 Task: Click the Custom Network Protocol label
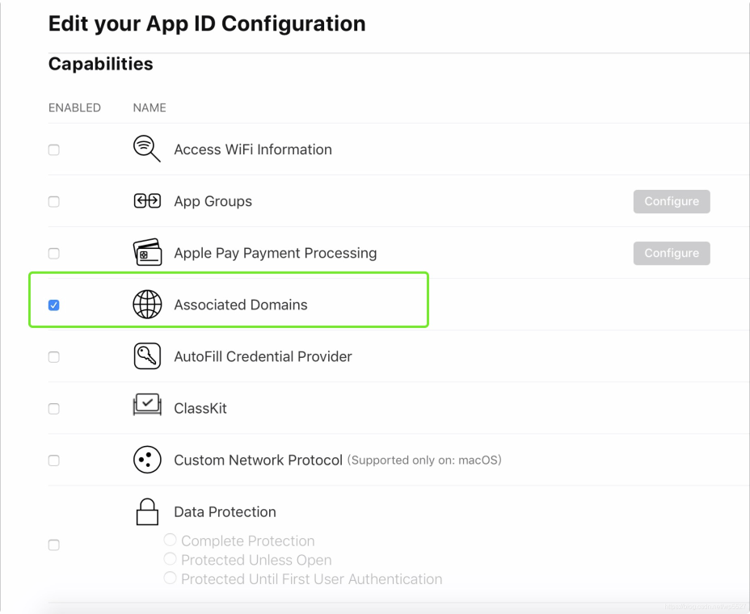click(259, 460)
